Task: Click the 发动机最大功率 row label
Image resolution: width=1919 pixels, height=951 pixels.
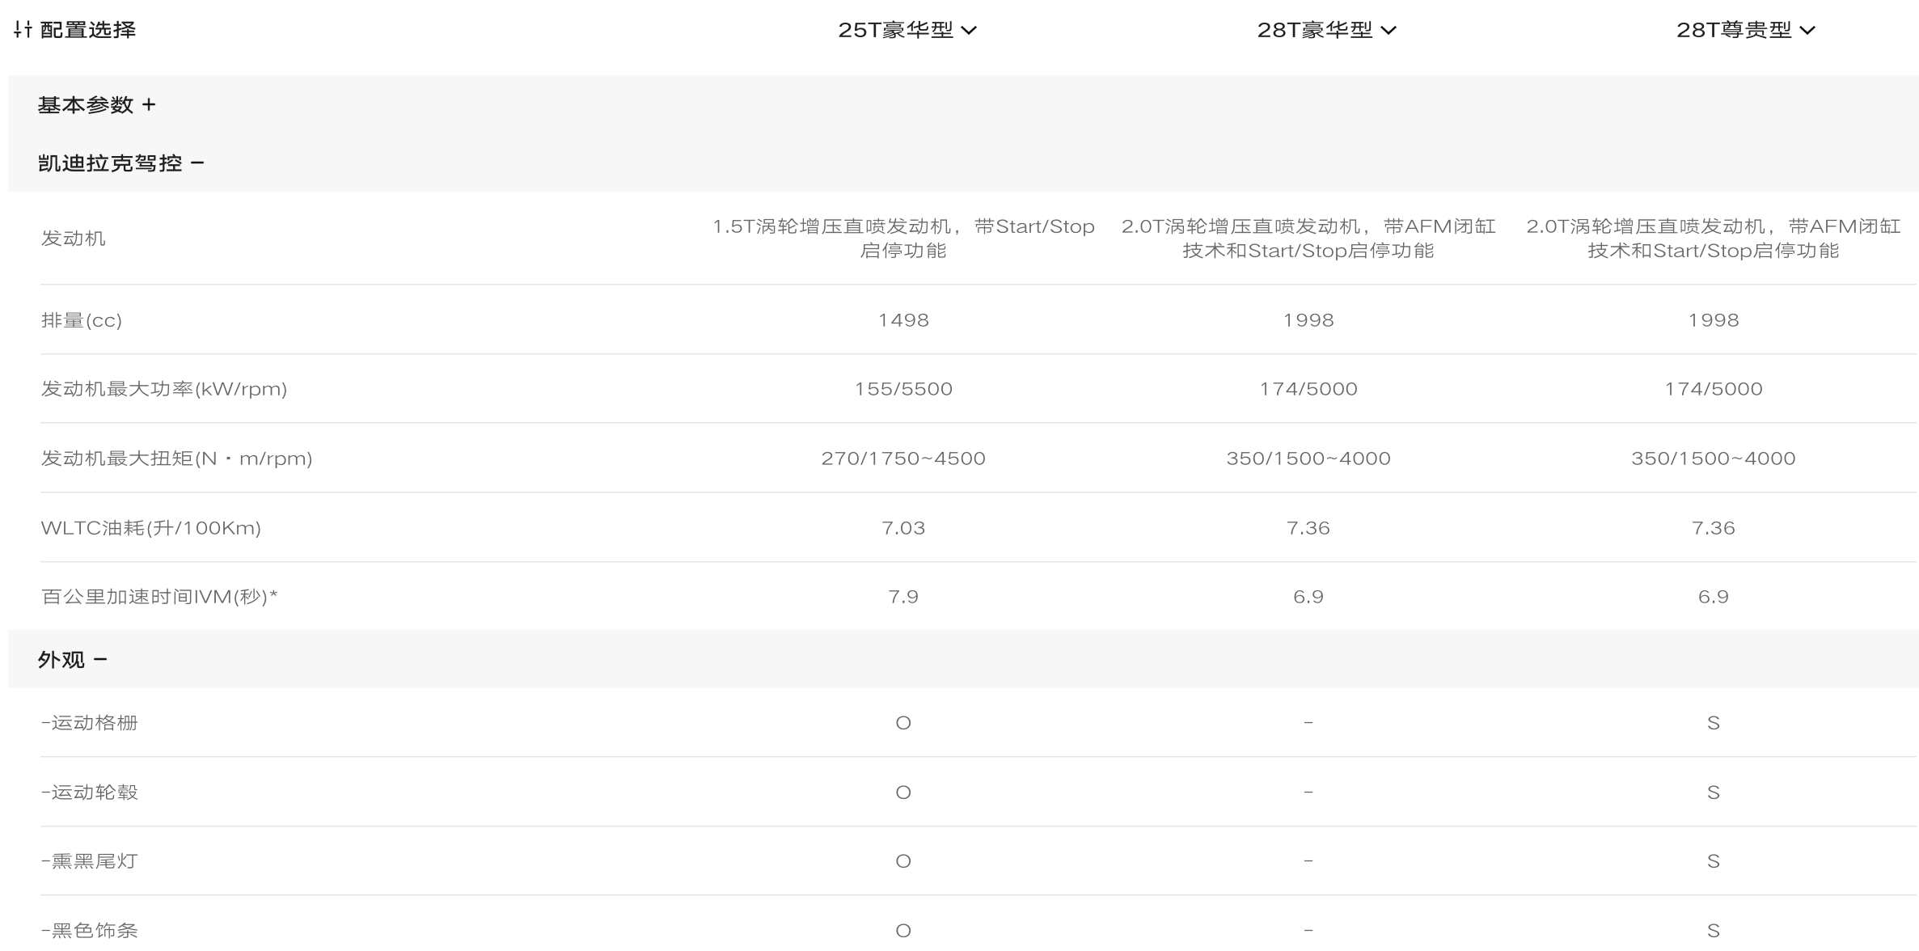Action: point(163,389)
